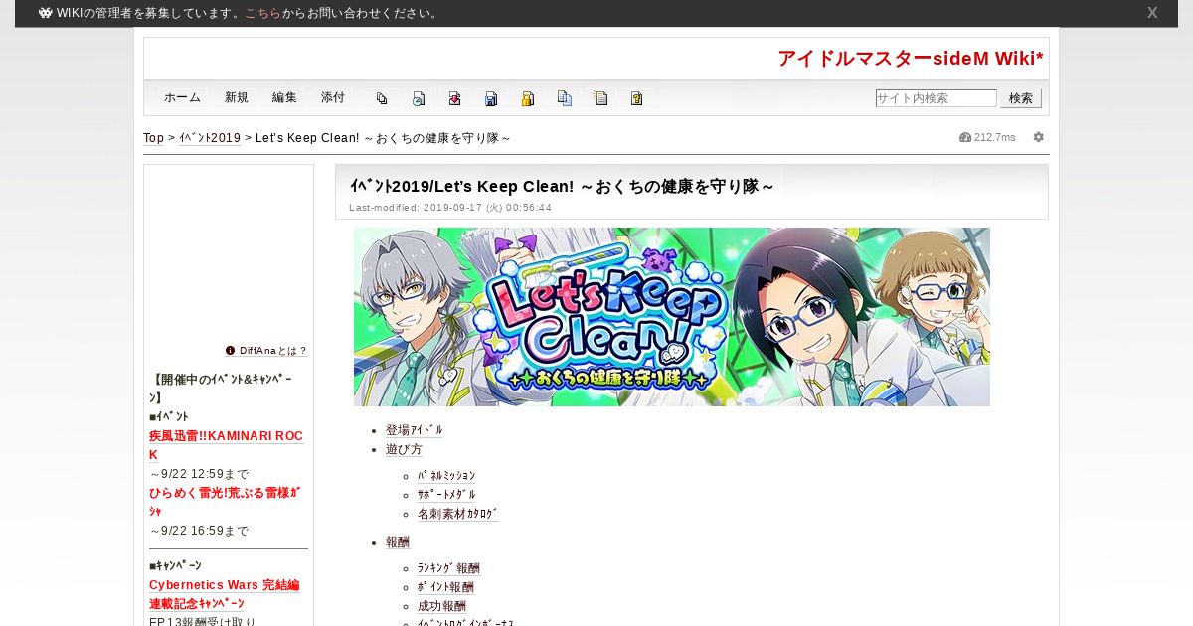The width and height of the screenshot is (1193, 626).
Task: Follow the こちら contact link
Action: [x=263, y=13]
